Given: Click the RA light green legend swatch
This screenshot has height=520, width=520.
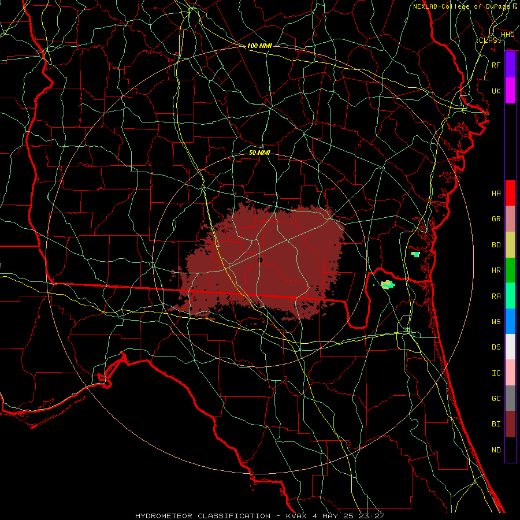Looking at the screenshot, I should (510, 295).
